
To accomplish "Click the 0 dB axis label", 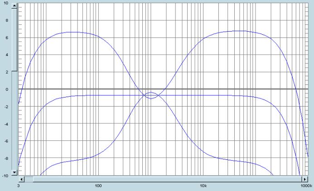I will click(7, 89).
